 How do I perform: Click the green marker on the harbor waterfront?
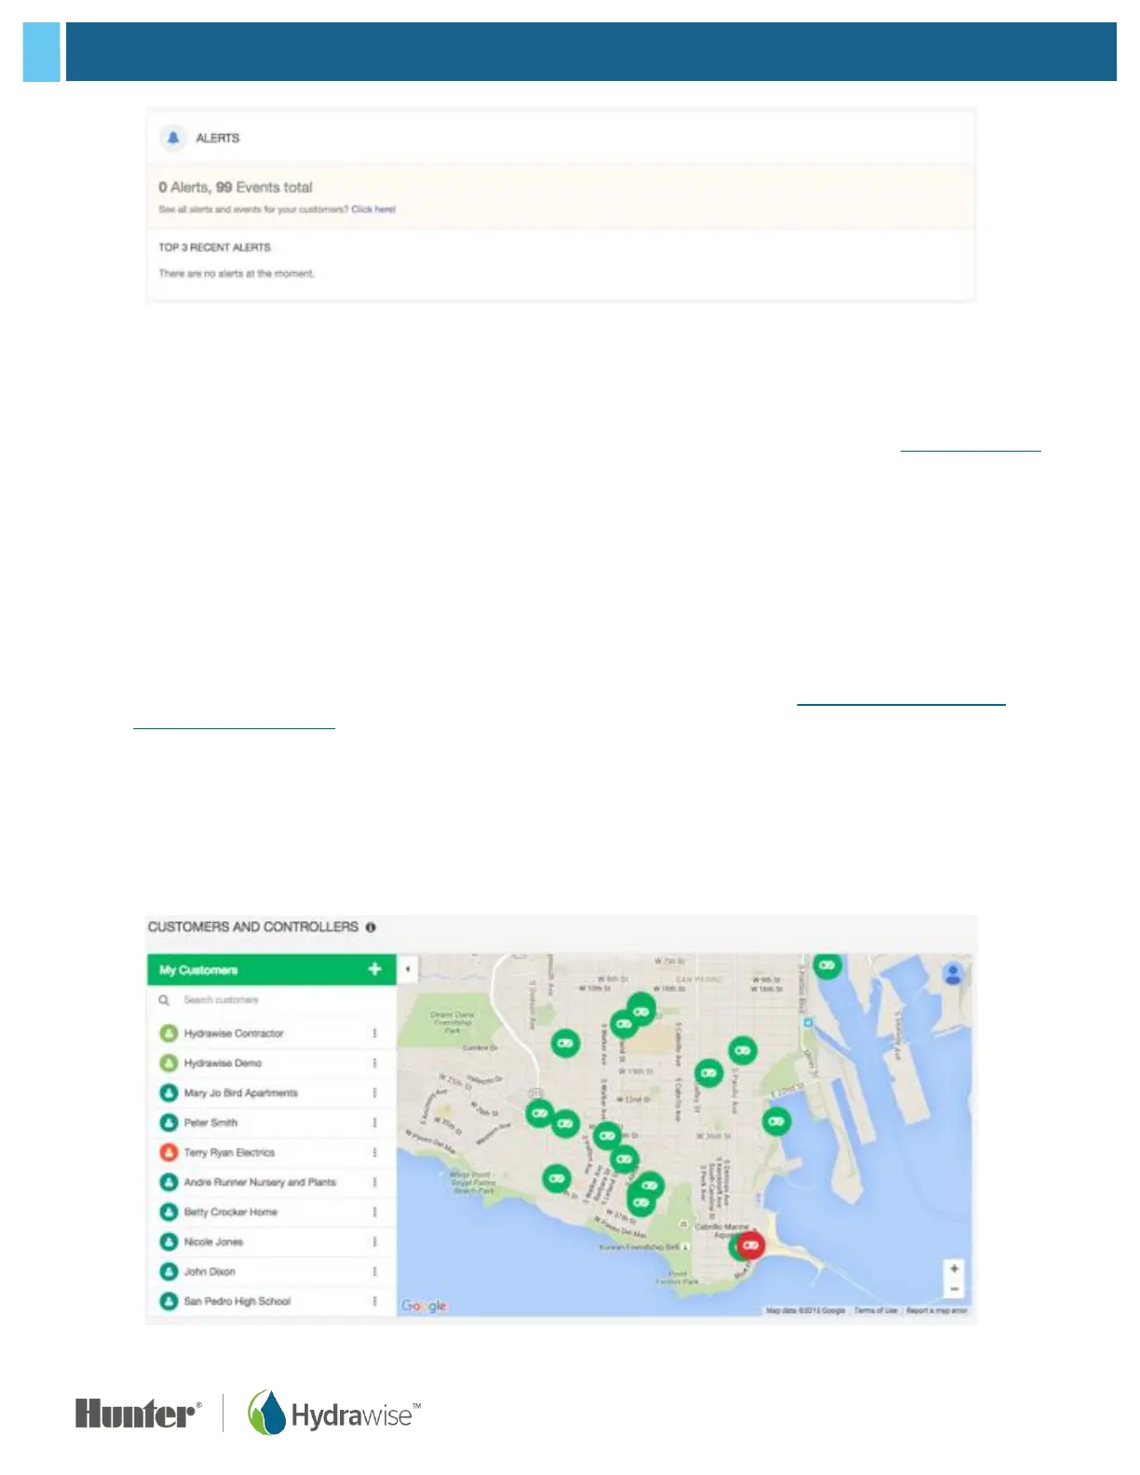(777, 1122)
